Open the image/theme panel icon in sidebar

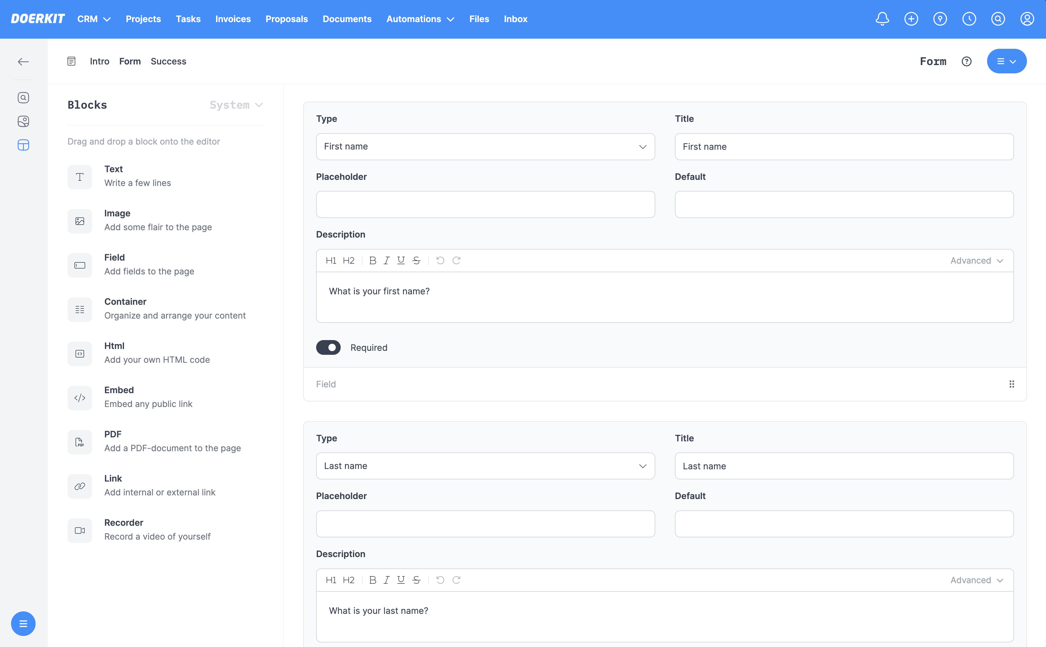[x=23, y=121]
